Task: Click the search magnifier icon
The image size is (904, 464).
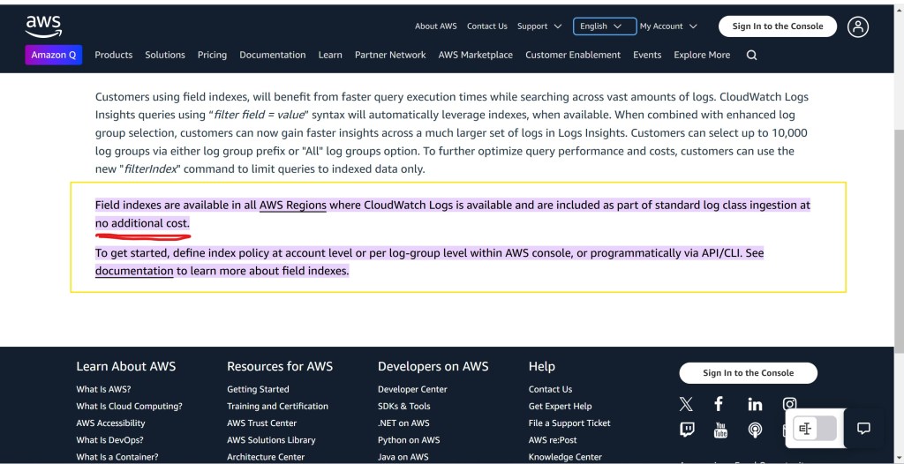Action: coord(751,55)
